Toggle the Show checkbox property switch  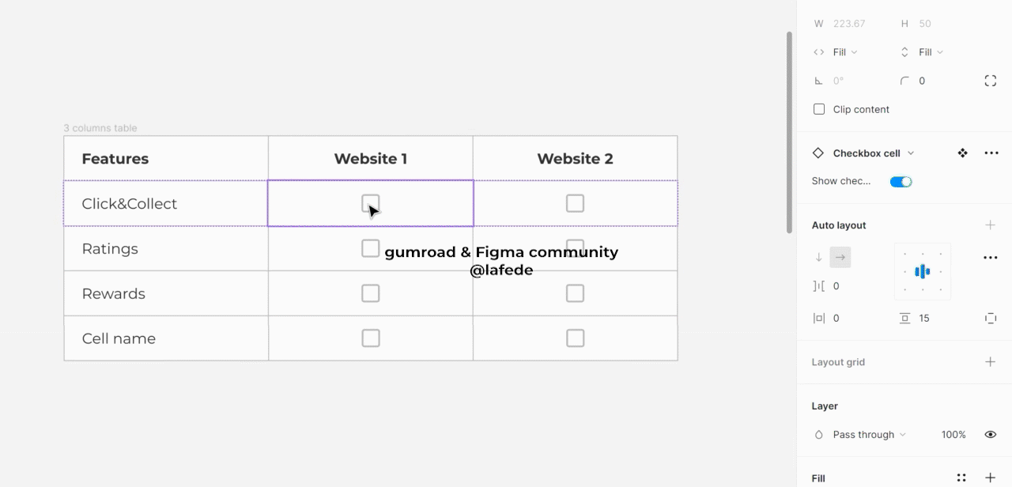click(x=901, y=182)
